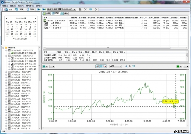Screen dimensions: 191x134
Task: Click the lap table horizontal scrollbar
Action: coord(108,48)
